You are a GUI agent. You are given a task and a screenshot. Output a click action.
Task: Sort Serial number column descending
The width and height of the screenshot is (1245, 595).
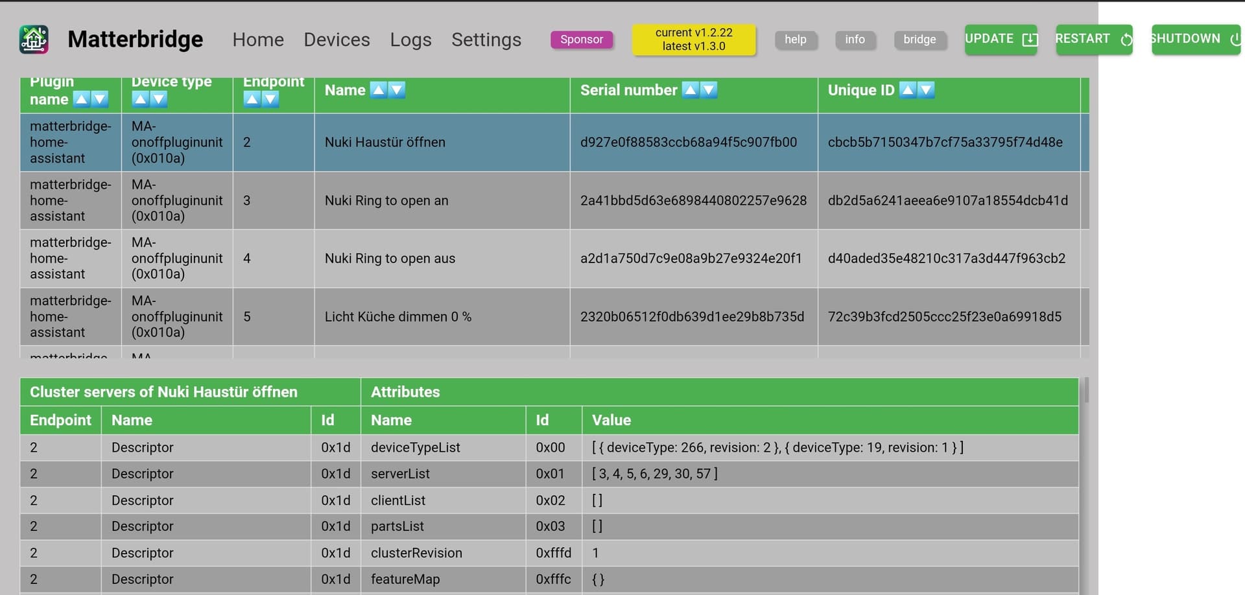[x=709, y=90]
